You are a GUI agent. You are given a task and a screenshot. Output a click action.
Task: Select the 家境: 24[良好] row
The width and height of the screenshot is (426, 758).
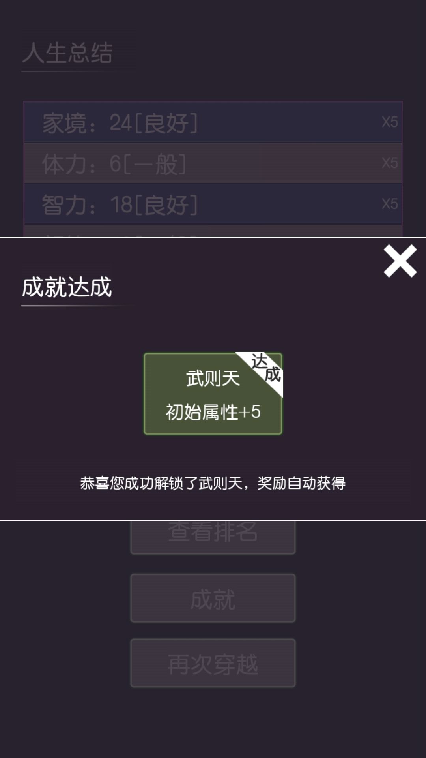pos(213,122)
